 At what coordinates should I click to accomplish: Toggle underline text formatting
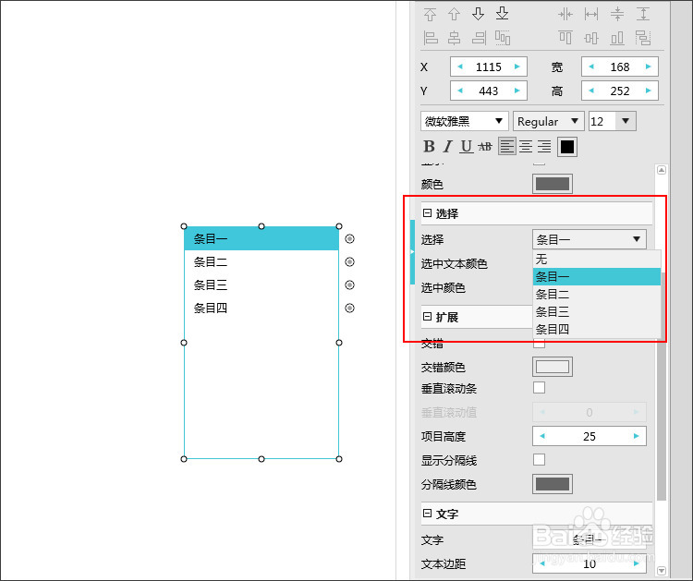pos(467,146)
